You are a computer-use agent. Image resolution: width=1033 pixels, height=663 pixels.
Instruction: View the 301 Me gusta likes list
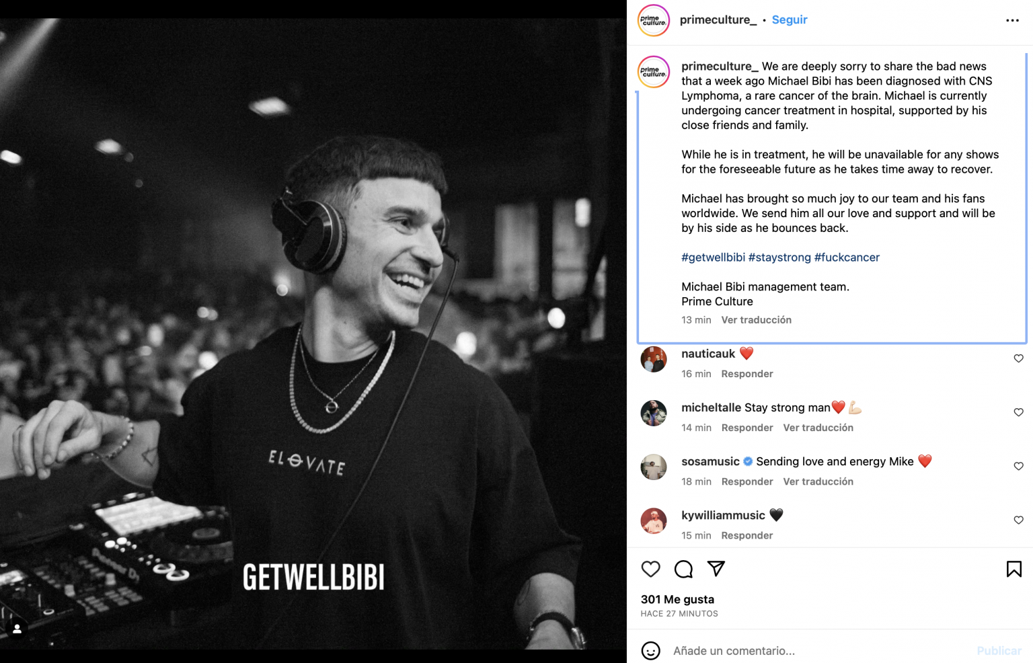click(677, 599)
